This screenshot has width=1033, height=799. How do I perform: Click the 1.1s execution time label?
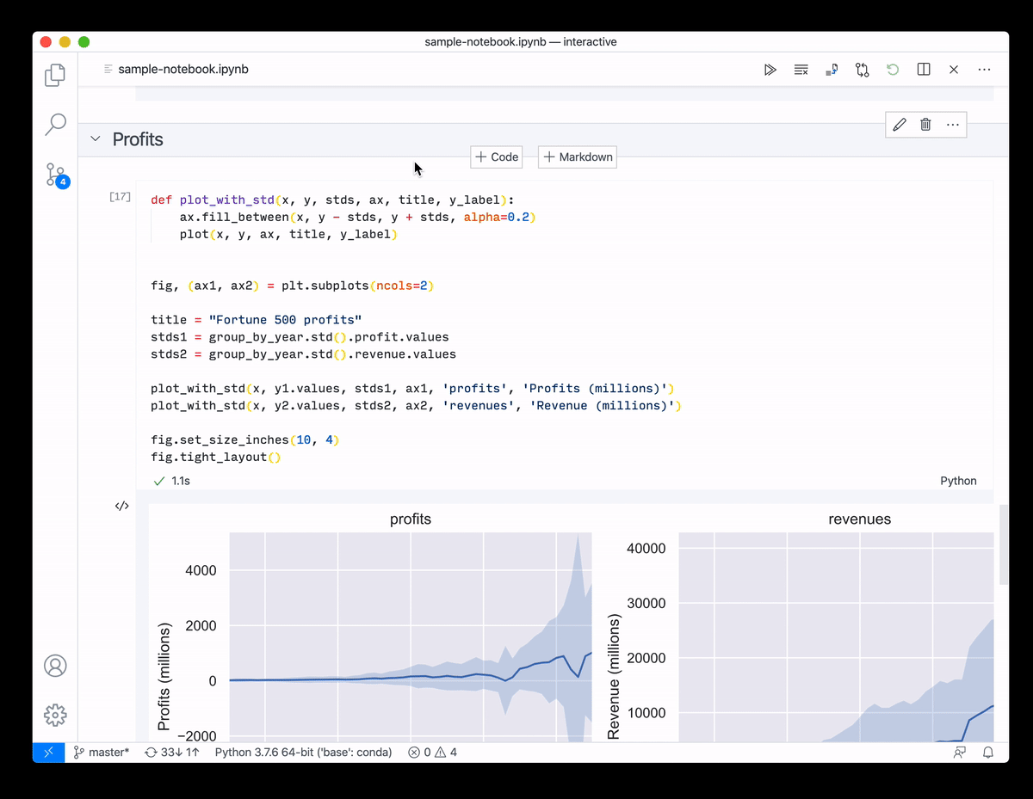181,481
